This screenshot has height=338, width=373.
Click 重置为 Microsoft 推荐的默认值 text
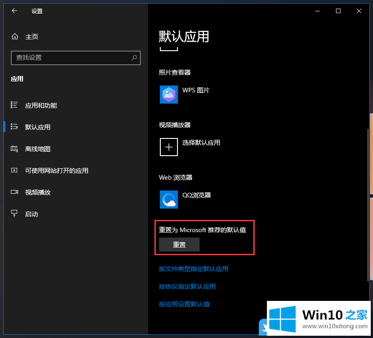(202, 230)
